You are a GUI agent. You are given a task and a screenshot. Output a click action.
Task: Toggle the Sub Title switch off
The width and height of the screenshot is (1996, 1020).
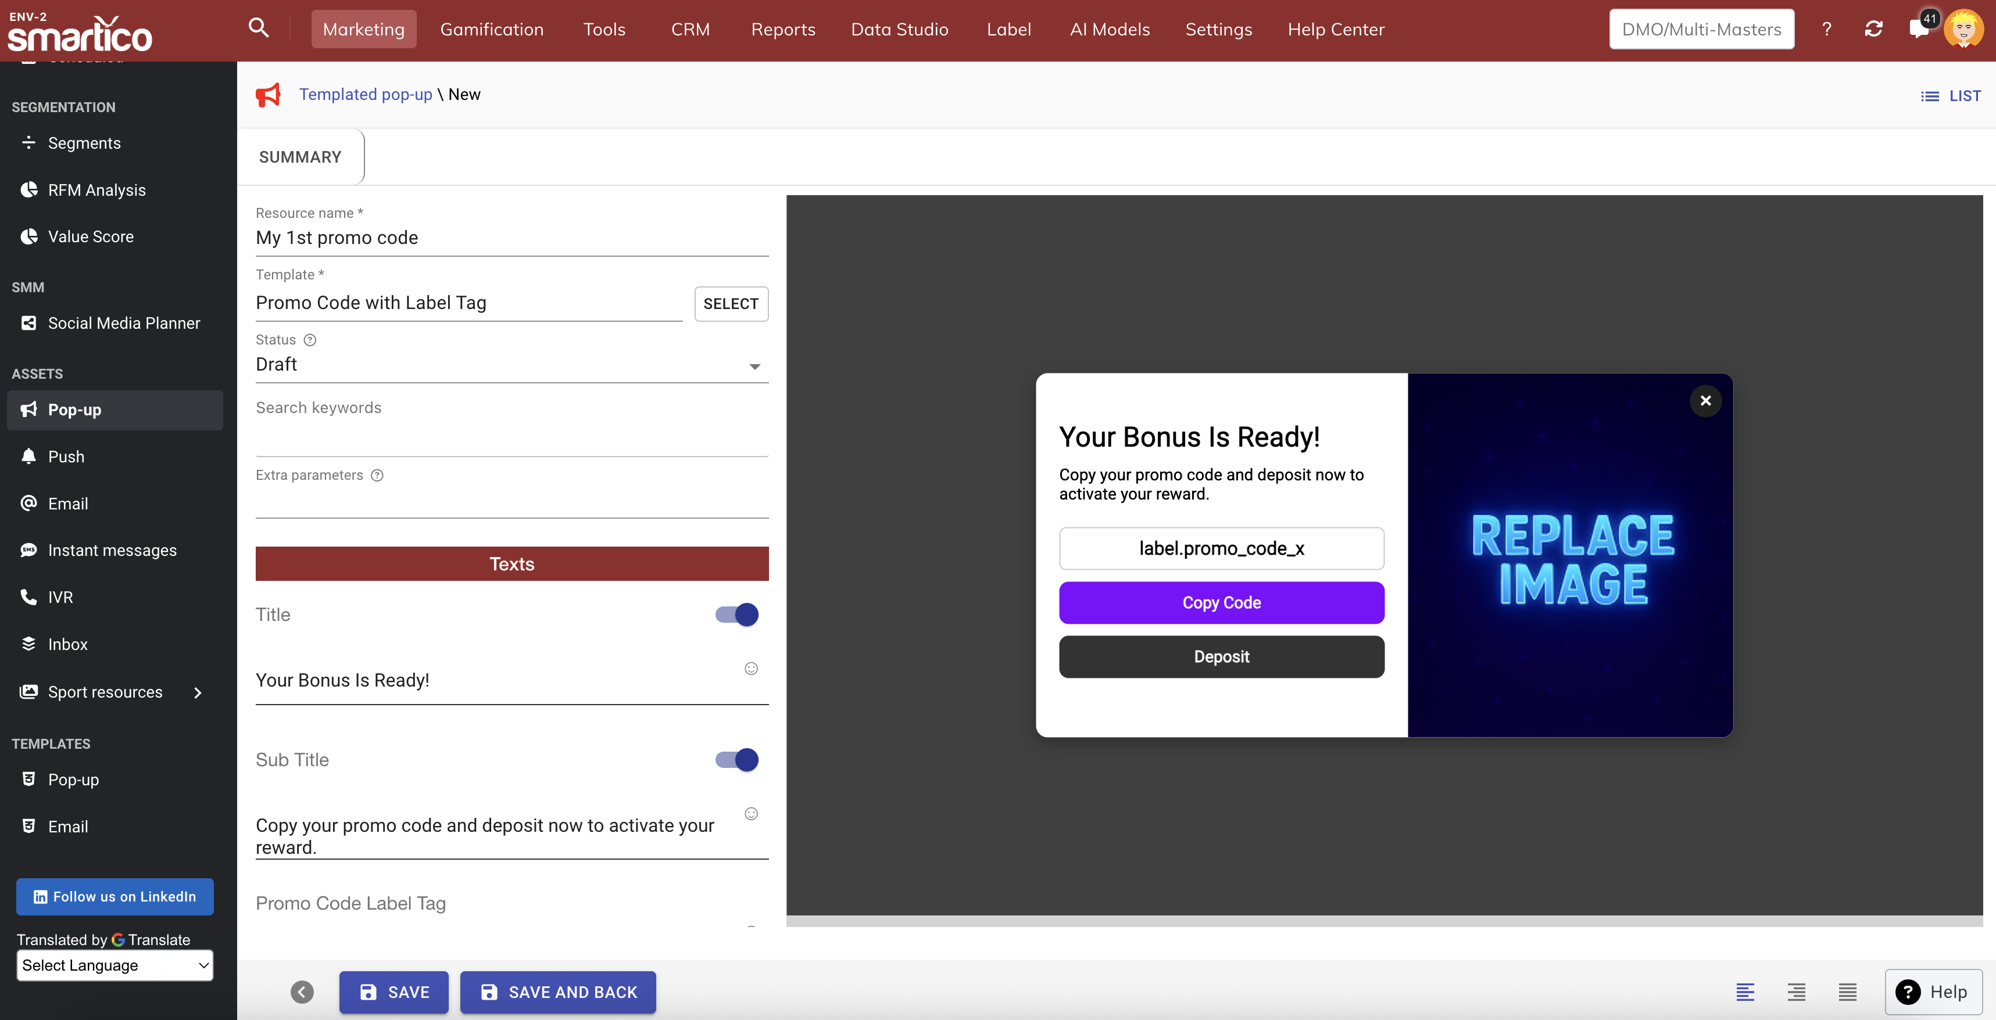(x=736, y=760)
